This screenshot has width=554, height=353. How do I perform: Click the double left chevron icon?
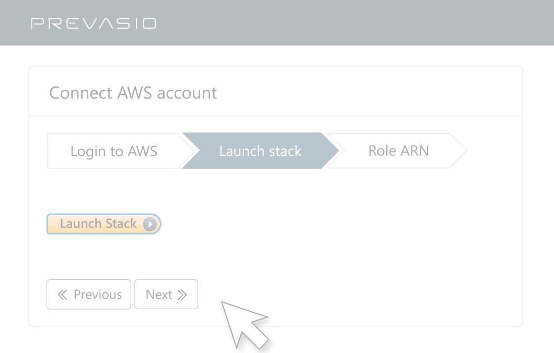[x=62, y=295]
